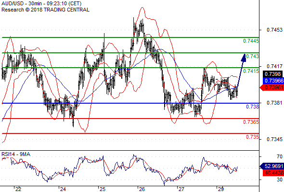Click the date marker 26 on time axis
This screenshot has height=192, width=284.
pyautogui.click(x=142, y=189)
